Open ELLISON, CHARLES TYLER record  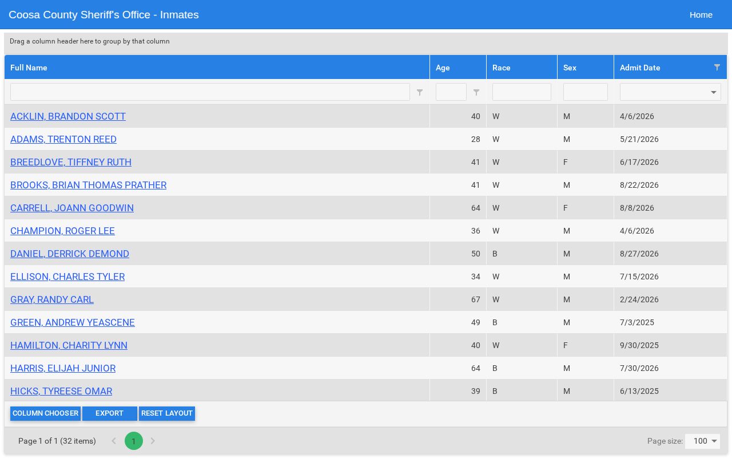point(67,277)
